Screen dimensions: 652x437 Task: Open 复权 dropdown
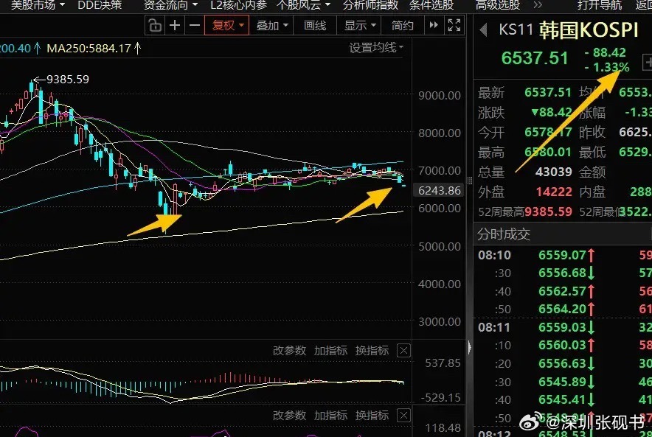tap(226, 25)
